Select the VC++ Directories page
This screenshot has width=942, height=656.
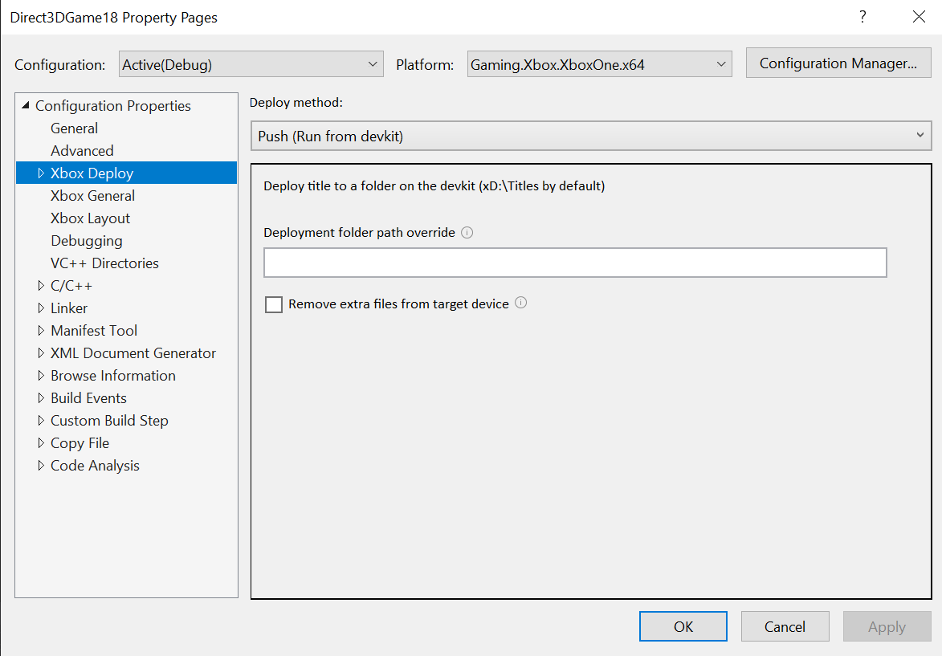[104, 263]
